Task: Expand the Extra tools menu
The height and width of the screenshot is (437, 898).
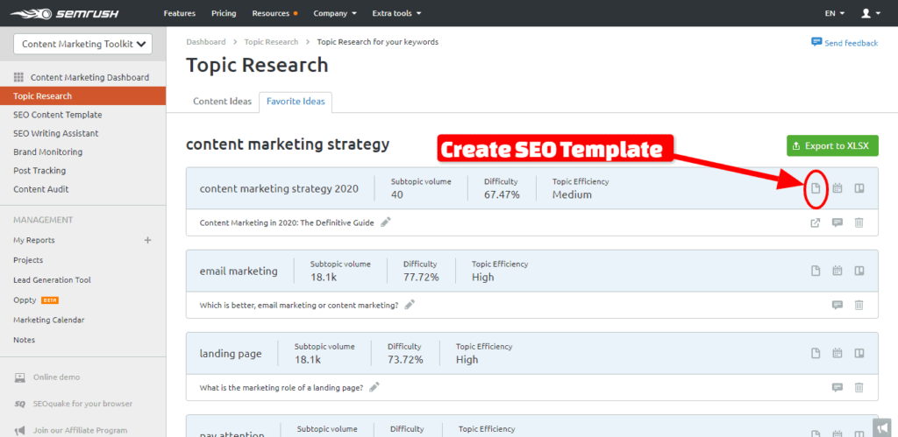Action: point(396,13)
